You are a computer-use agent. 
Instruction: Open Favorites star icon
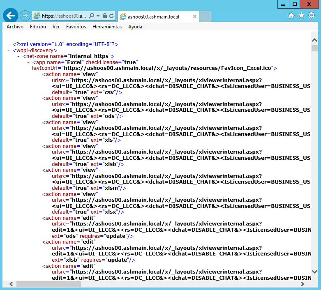pos(301,16)
